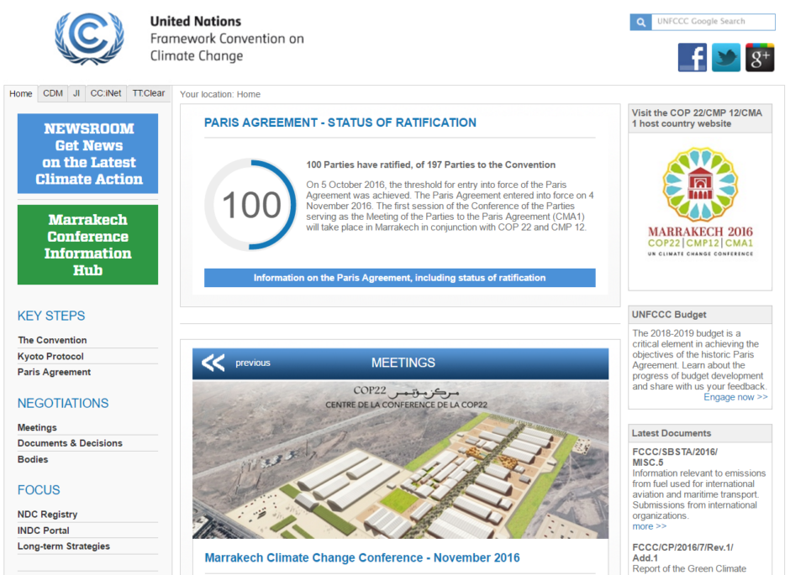Click Information on the Paris Agreement button
This screenshot has height=575, width=790.
pos(399,278)
